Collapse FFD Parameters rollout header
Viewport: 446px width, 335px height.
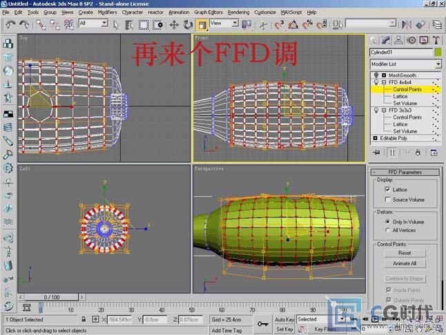tap(405, 172)
